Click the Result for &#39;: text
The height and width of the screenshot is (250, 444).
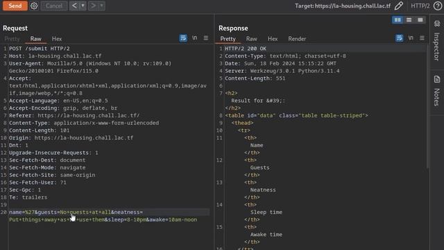click(258, 101)
